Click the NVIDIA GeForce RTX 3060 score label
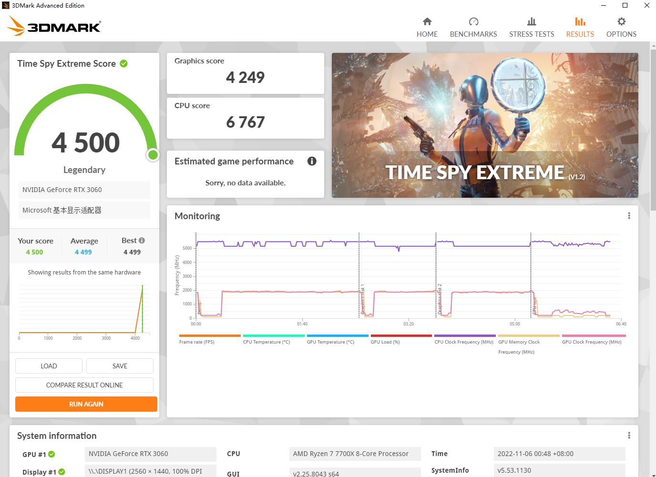The width and height of the screenshot is (656, 477). [x=84, y=190]
